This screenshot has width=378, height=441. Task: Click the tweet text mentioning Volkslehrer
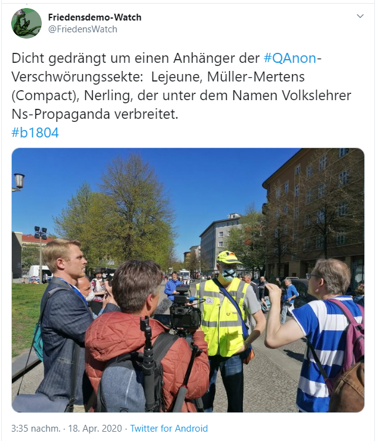click(316, 96)
